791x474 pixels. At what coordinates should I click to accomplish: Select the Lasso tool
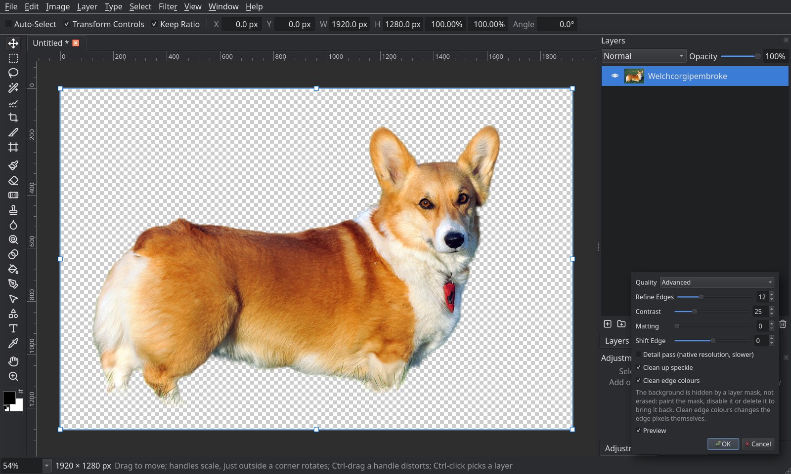click(13, 73)
